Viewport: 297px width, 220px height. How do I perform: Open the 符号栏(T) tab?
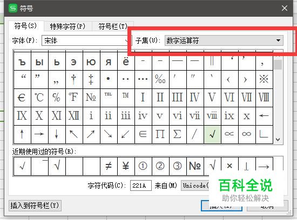pyautogui.click(x=113, y=26)
